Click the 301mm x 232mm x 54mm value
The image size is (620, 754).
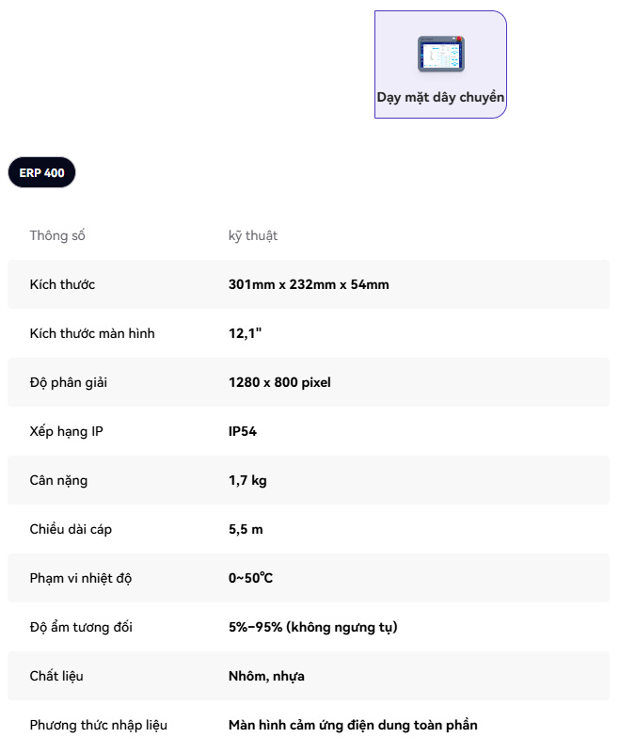309,284
